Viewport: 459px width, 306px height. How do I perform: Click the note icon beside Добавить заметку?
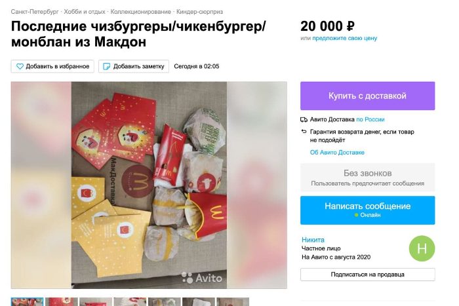click(107, 66)
